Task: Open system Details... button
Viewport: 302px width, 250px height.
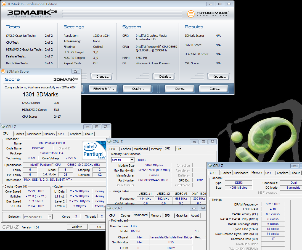Action: pos(165,77)
